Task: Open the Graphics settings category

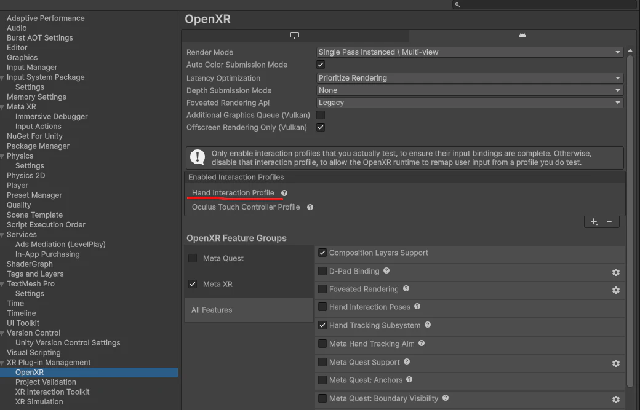Action: [x=22, y=57]
